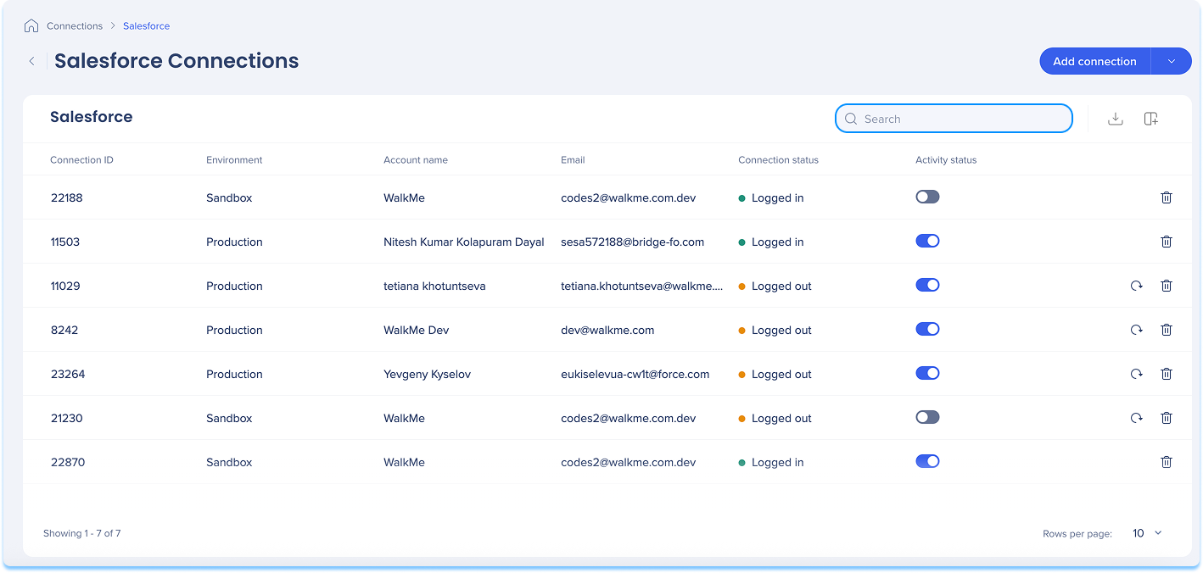
Task: Select connection ID 21230 cell
Action: pyautogui.click(x=66, y=418)
